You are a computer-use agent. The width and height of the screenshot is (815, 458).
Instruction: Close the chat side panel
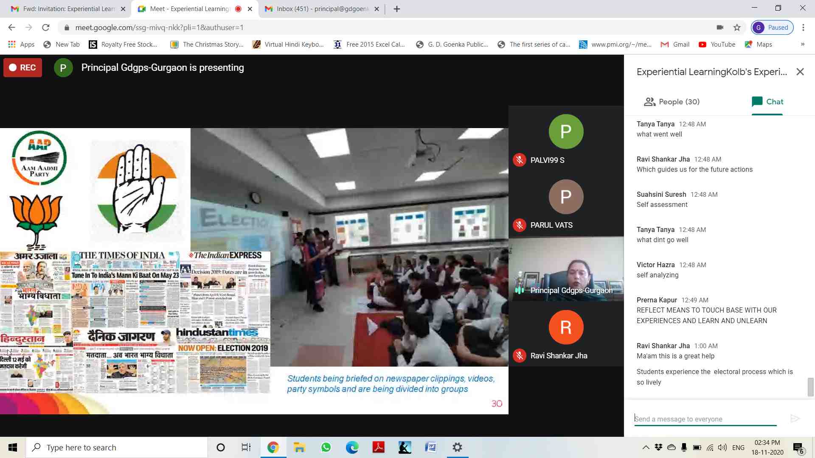coord(800,72)
